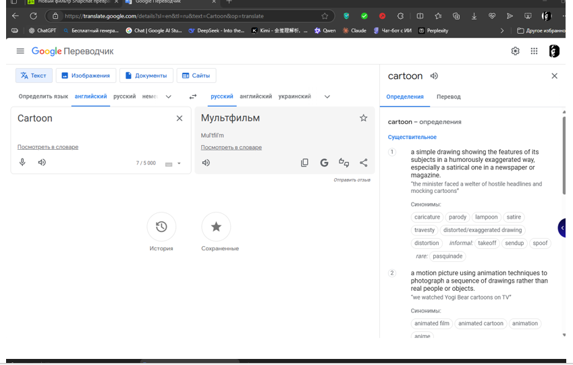Screen dimensions: 573x365
Task: Open Google account avatar in Translate header
Action: [554, 51]
